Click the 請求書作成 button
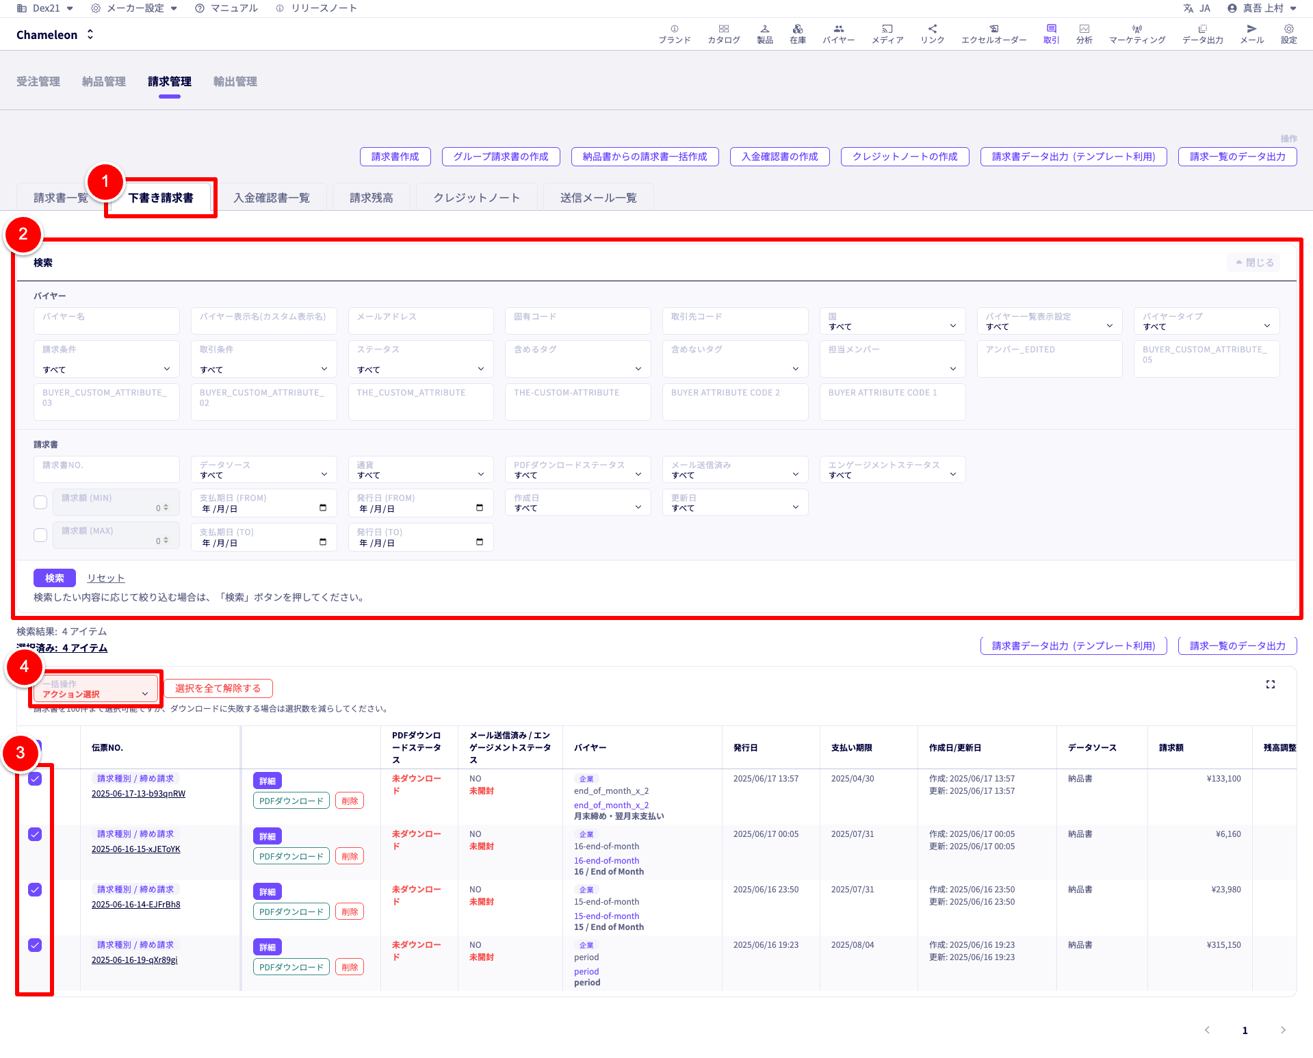Screen dimensions: 1313x1058 click(395, 157)
